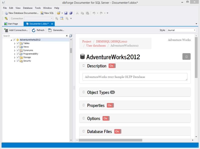Click the Description text field
200x149 pixels.
[135, 77]
